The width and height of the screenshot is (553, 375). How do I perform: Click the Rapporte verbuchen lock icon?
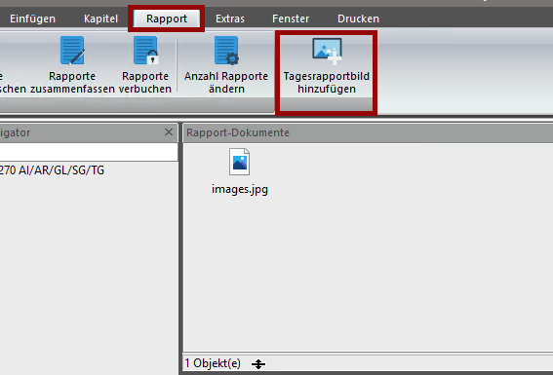[145, 51]
